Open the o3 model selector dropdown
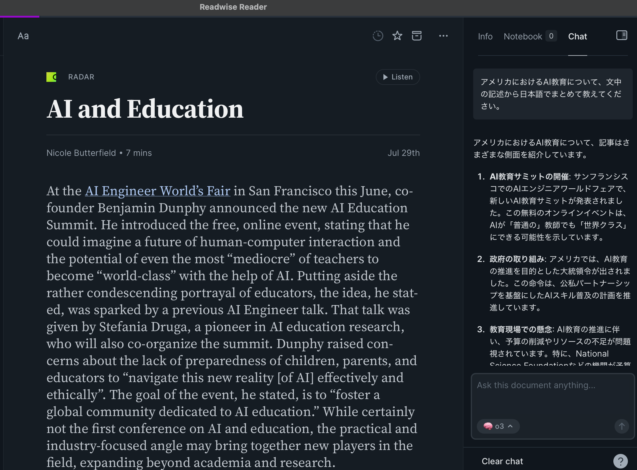The width and height of the screenshot is (637, 470). pyautogui.click(x=498, y=426)
